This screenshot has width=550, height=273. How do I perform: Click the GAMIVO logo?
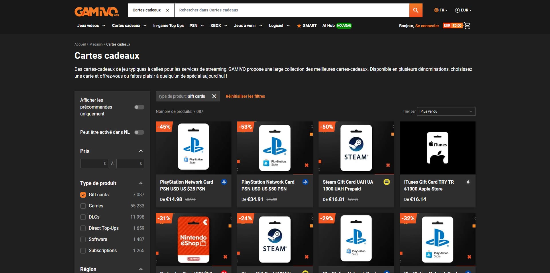point(97,11)
